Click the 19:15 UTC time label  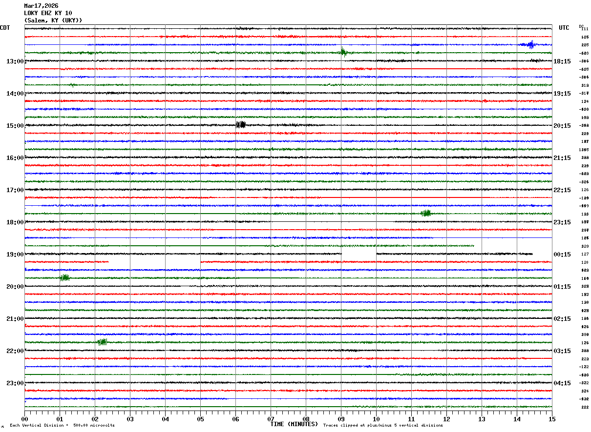coord(562,94)
